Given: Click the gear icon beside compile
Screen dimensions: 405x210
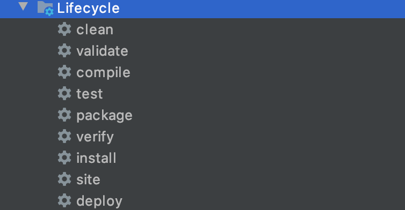Looking at the screenshot, I should tap(64, 72).
